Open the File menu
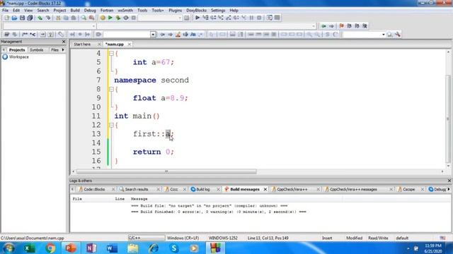 point(5,11)
